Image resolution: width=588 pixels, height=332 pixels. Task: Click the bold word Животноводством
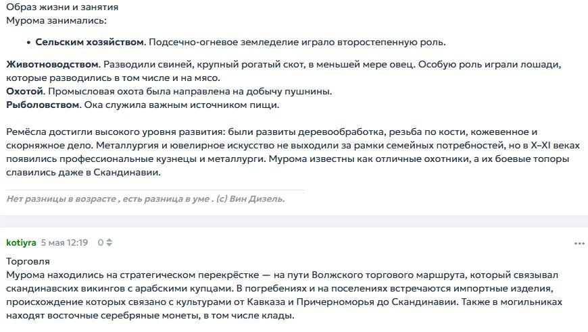53,64
